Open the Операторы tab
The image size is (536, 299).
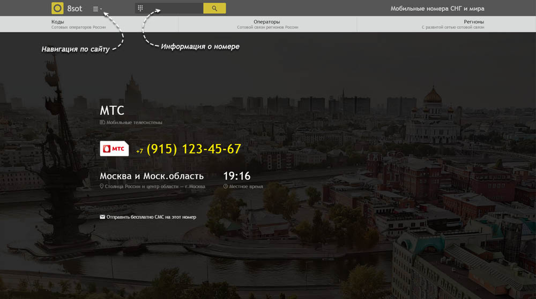[x=267, y=24]
